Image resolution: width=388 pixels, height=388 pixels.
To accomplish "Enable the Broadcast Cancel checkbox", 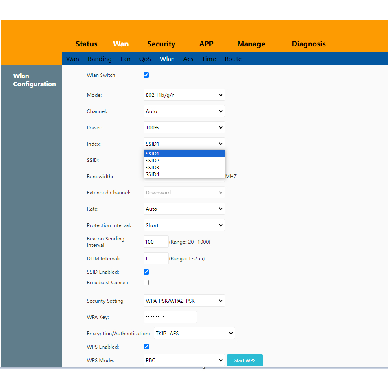I will [x=146, y=283].
